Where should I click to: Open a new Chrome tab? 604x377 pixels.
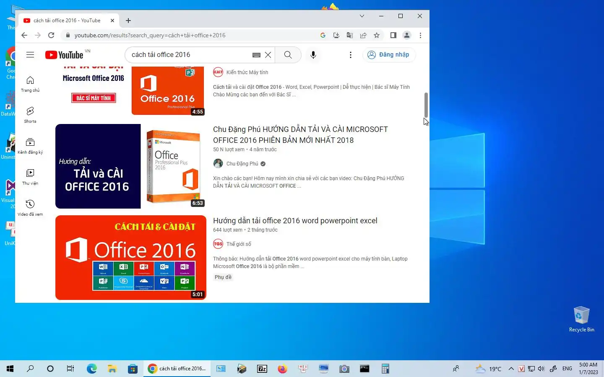pos(128,21)
